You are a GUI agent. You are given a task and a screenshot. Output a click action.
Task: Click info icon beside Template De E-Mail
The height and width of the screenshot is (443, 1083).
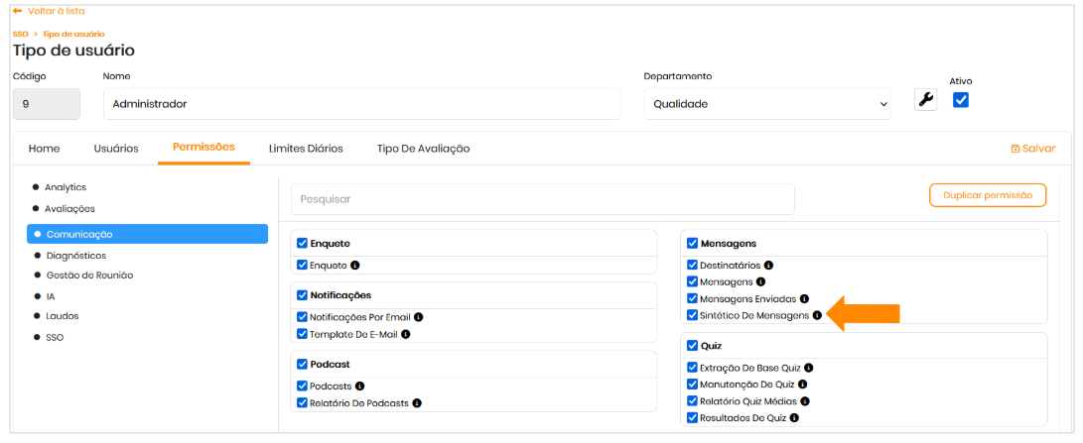click(x=406, y=334)
